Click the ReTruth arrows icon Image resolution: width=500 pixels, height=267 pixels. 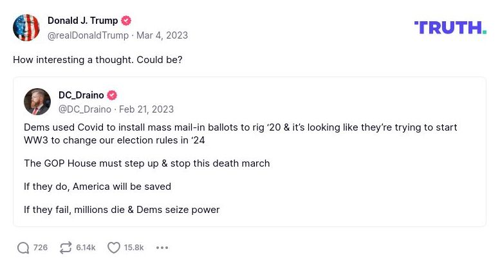65,248
